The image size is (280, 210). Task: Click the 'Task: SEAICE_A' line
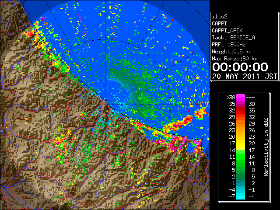click(x=233, y=38)
